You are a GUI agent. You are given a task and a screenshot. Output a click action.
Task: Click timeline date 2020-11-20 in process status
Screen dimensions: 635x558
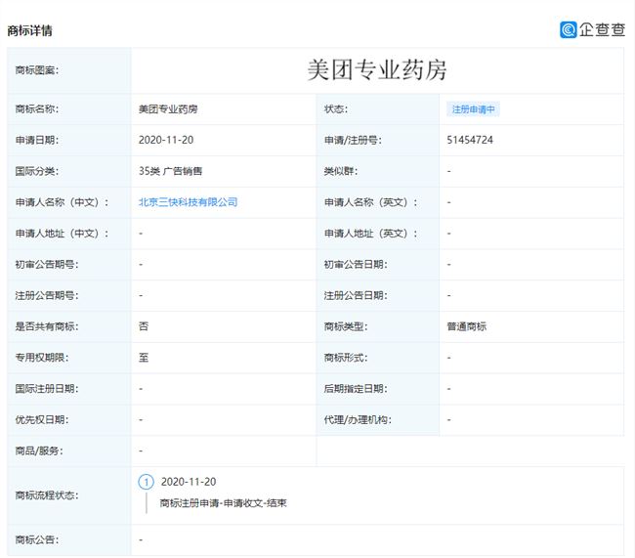(x=189, y=482)
